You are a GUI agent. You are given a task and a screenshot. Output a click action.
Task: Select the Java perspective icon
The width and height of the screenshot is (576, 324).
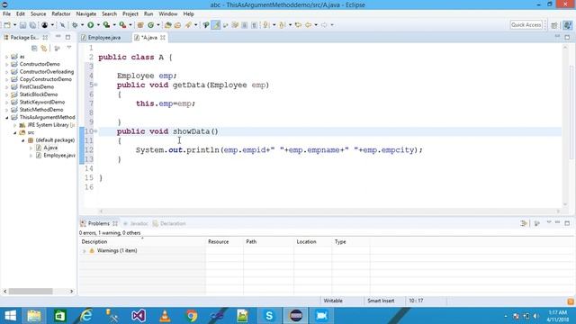tap(568, 25)
